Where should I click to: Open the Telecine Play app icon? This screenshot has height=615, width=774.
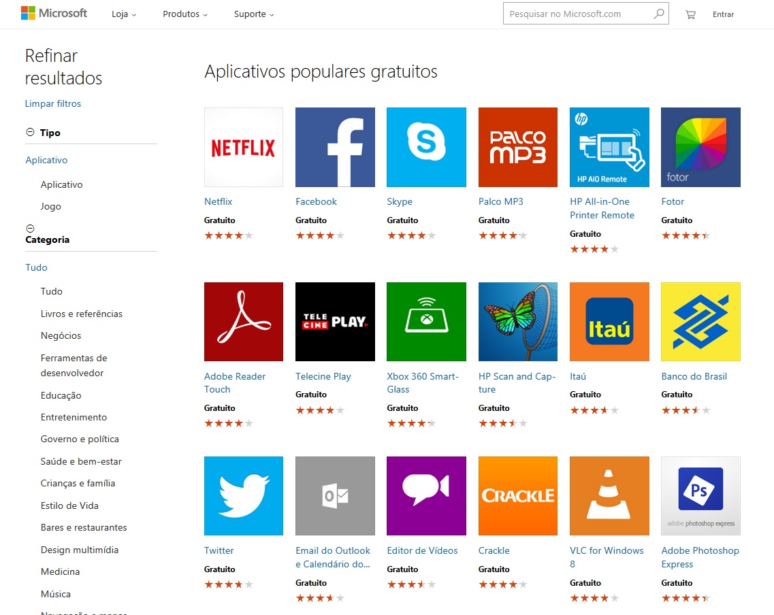(x=335, y=322)
